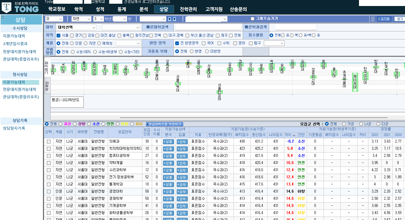Screen dimensions: 405x220
Task: Click the 큰대학검색 search input field
Action: 209,27
